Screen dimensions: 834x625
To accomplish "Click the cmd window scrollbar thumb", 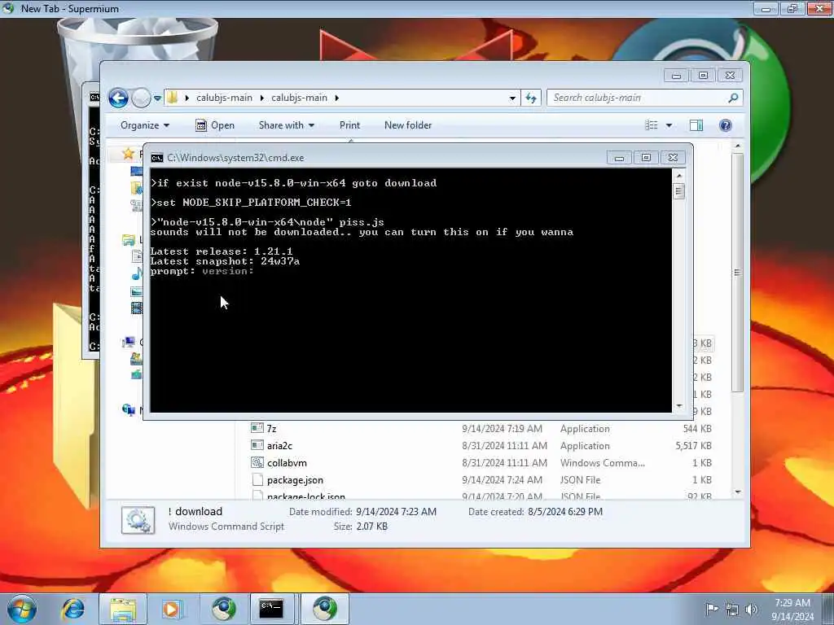I will pos(679,191).
